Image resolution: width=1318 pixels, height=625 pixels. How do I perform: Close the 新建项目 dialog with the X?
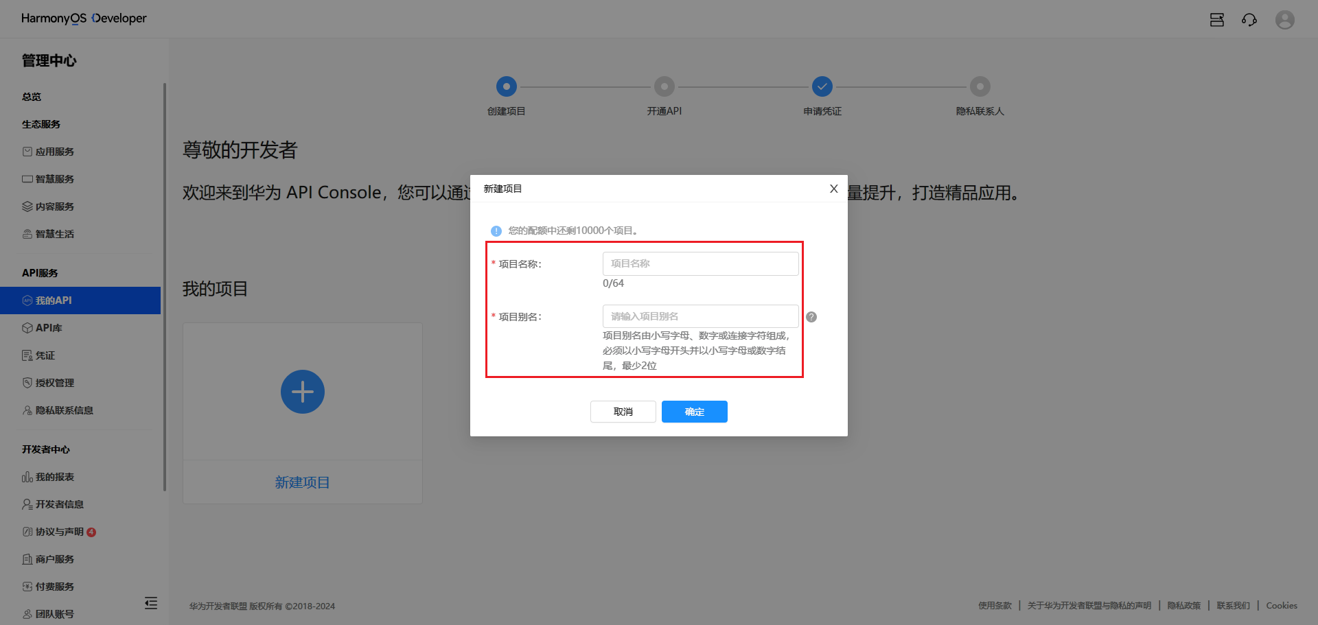833,188
